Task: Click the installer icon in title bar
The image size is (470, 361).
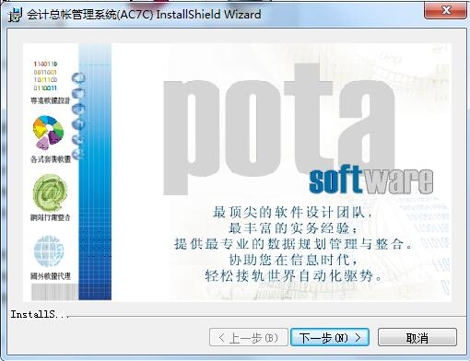Action: point(16,15)
